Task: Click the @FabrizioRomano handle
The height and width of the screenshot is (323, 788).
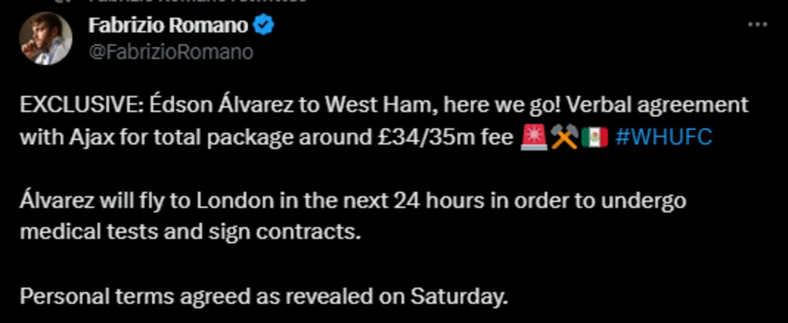Action: 171,51
